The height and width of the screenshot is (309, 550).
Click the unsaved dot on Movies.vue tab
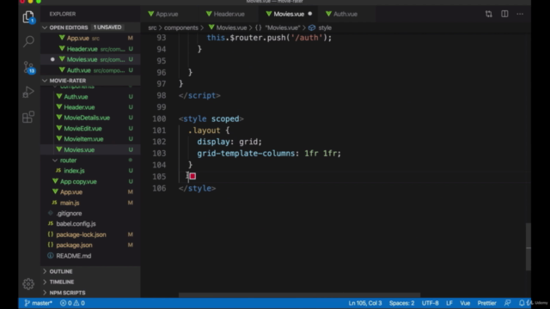tap(310, 14)
